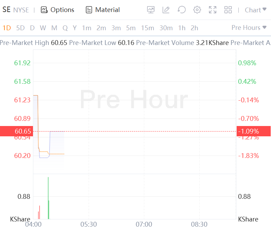Click the Material document icon
The image size is (271, 228).
click(x=89, y=10)
